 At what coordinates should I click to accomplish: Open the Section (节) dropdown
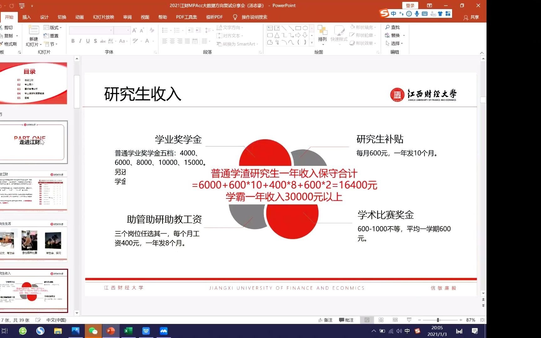[x=51, y=44]
